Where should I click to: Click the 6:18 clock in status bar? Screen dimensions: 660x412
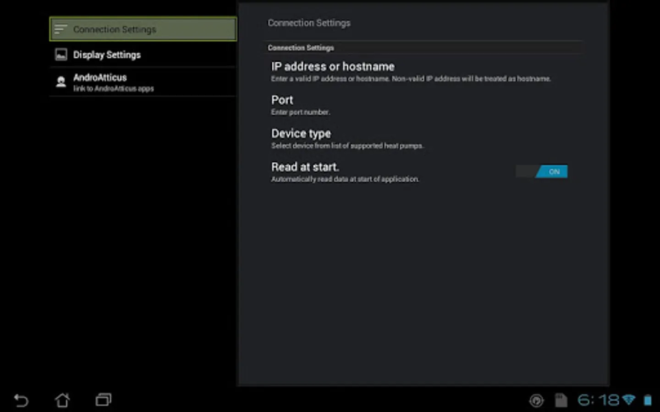(598, 400)
